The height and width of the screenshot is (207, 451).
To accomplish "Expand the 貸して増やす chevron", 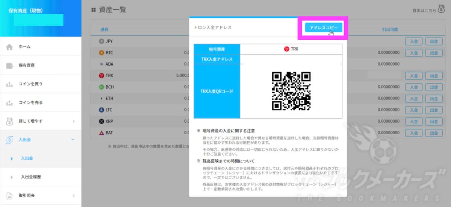I will 73,121.
